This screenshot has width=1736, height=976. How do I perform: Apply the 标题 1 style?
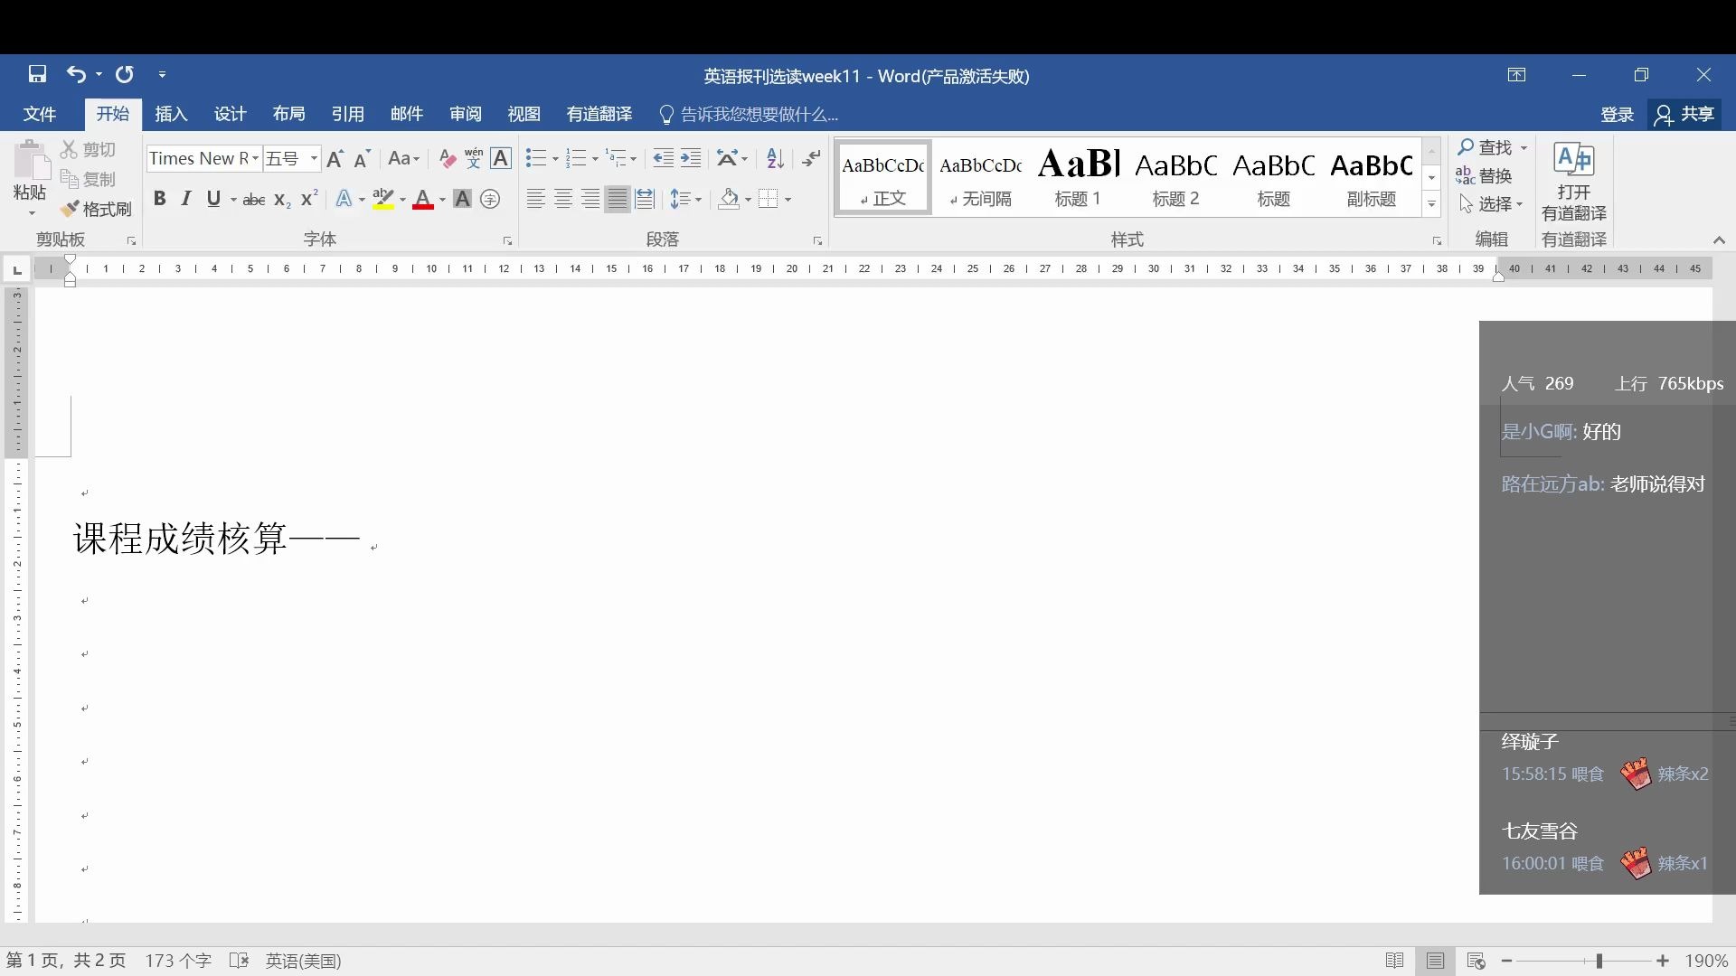[x=1078, y=178]
